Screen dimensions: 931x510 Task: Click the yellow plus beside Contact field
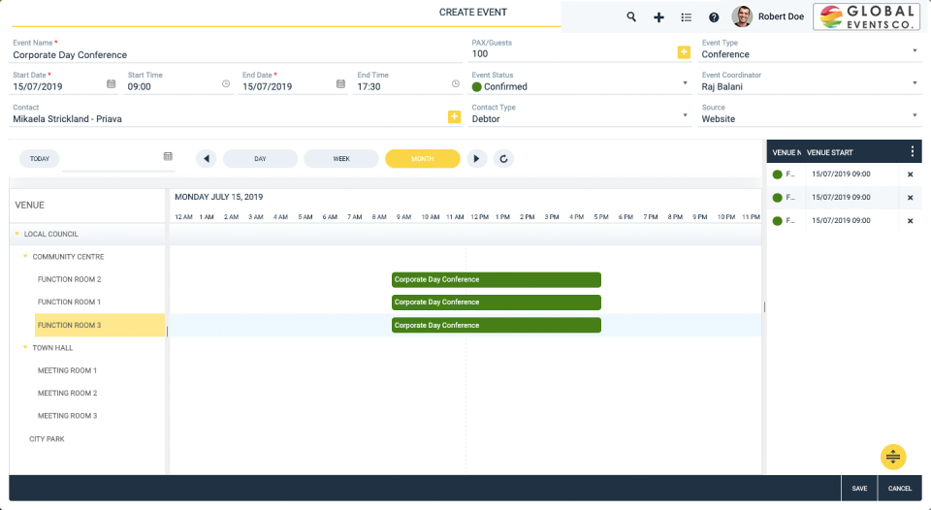coord(454,117)
